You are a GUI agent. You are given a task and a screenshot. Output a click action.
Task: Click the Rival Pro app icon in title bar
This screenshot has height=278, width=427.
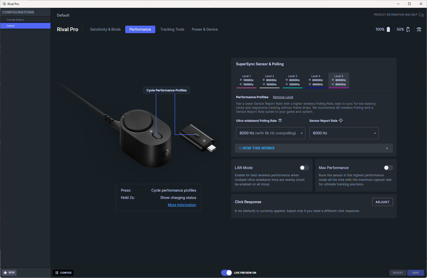[4, 4]
